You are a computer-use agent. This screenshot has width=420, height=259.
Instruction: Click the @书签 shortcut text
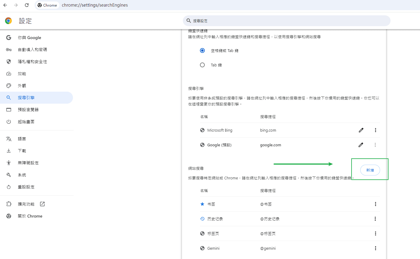tap(266, 204)
